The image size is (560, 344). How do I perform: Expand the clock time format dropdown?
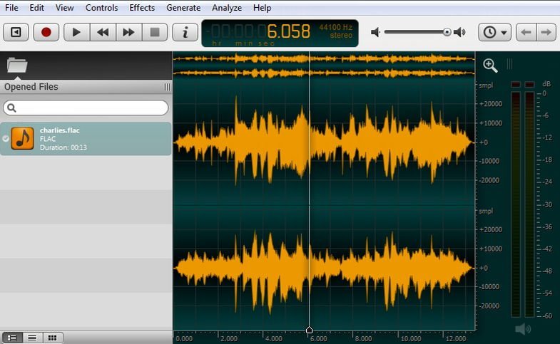pyautogui.click(x=495, y=32)
